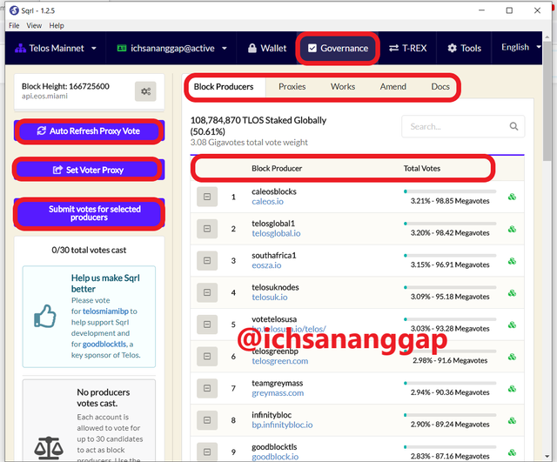Toggle vote checkbox for telosuknodes
Image resolution: width=557 pixels, height=462 pixels.
pyautogui.click(x=207, y=292)
